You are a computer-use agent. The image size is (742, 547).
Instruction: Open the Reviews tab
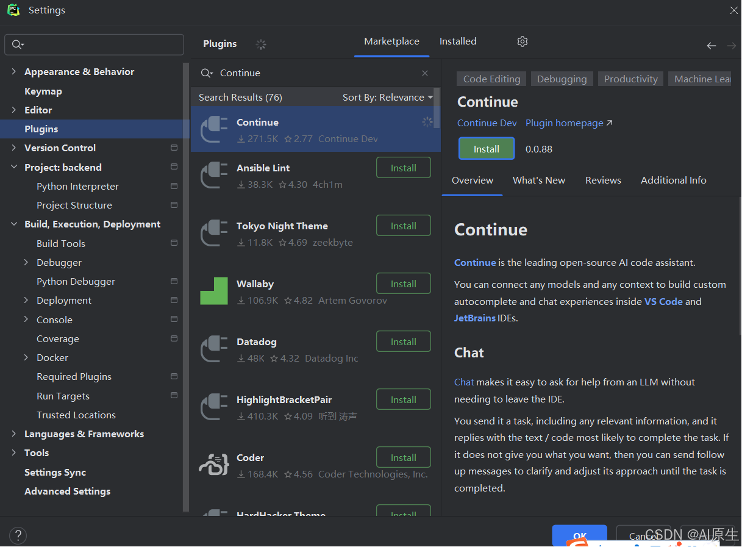pos(603,181)
